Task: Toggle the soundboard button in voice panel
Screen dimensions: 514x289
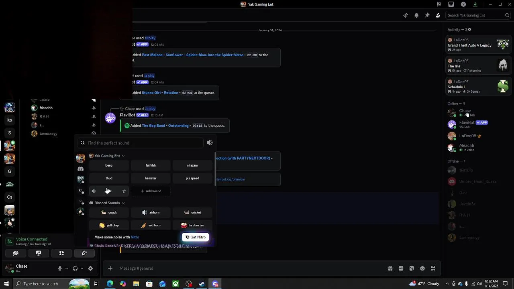Action: click(x=84, y=253)
